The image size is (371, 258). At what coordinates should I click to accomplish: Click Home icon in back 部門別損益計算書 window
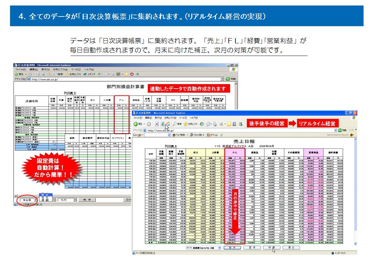click(x=49, y=74)
